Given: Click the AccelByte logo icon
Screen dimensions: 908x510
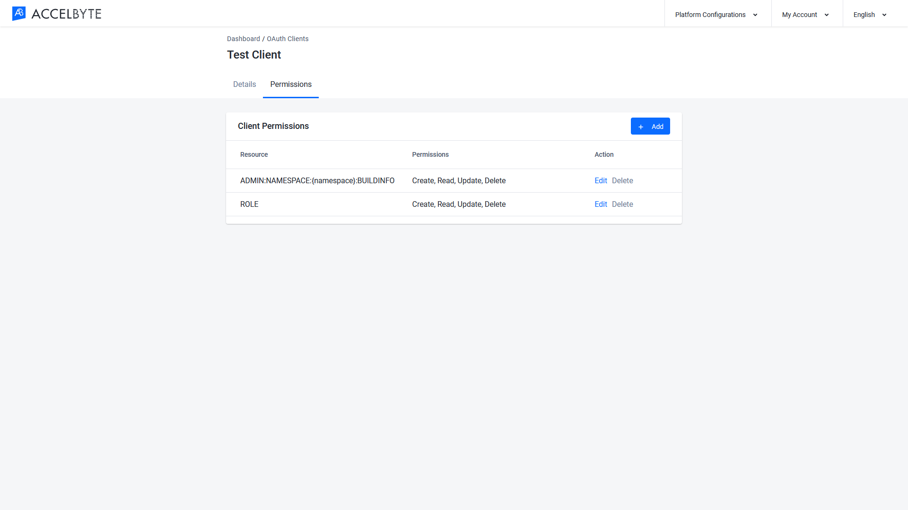Looking at the screenshot, I should pyautogui.click(x=19, y=14).
